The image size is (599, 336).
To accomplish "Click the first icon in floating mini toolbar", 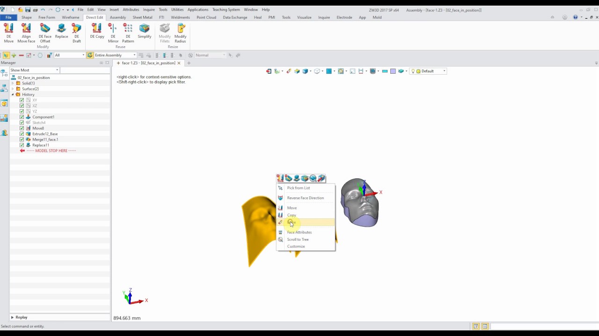I will (x=280, y=178).
